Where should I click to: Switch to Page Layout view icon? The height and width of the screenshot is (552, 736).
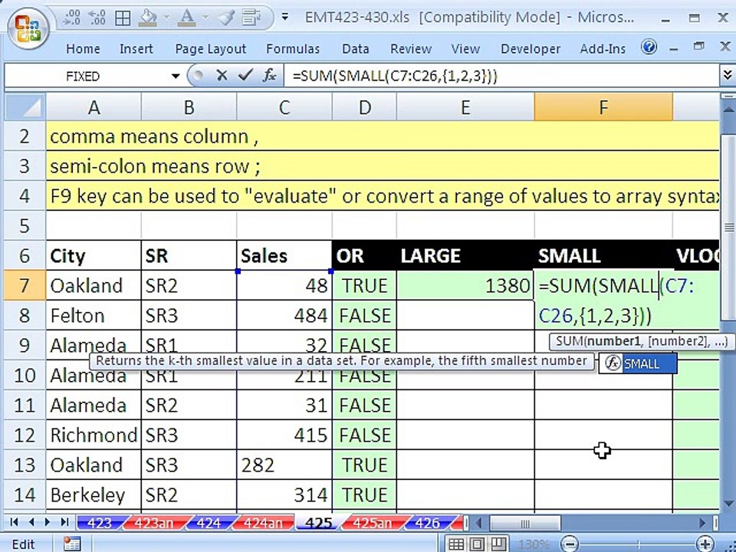(478, 544)
